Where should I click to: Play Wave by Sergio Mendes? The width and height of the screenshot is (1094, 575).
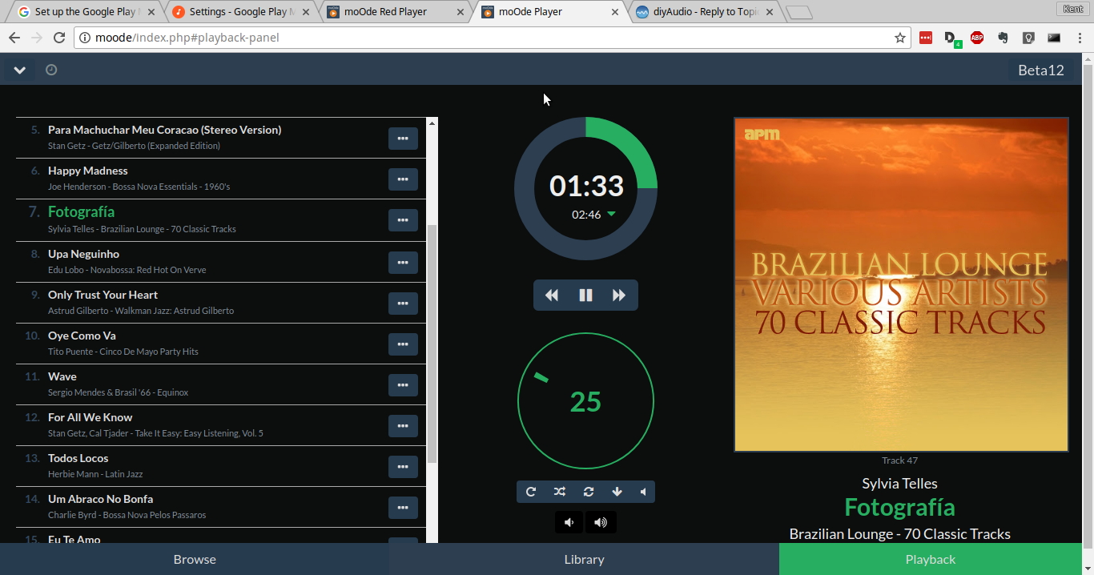tap(62, 376)
